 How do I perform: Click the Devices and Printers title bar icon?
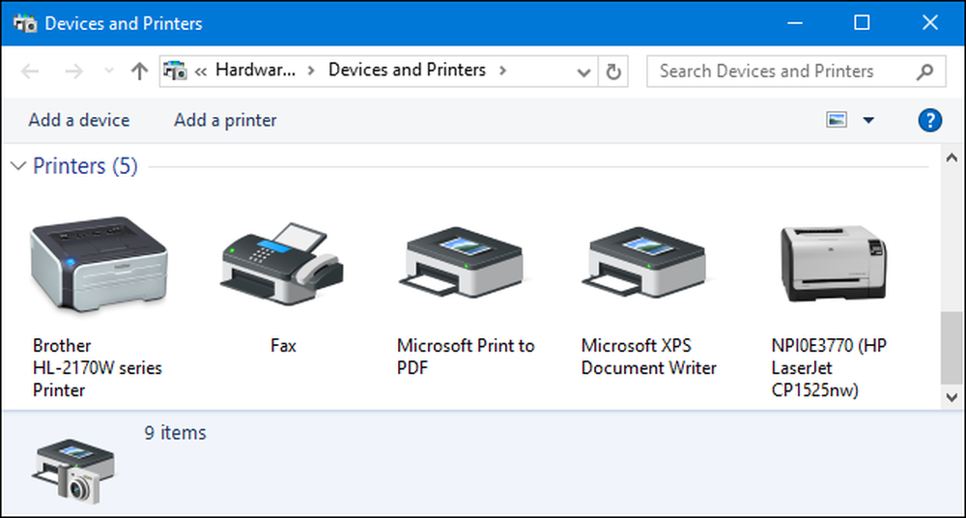click(x=25, y=23)
